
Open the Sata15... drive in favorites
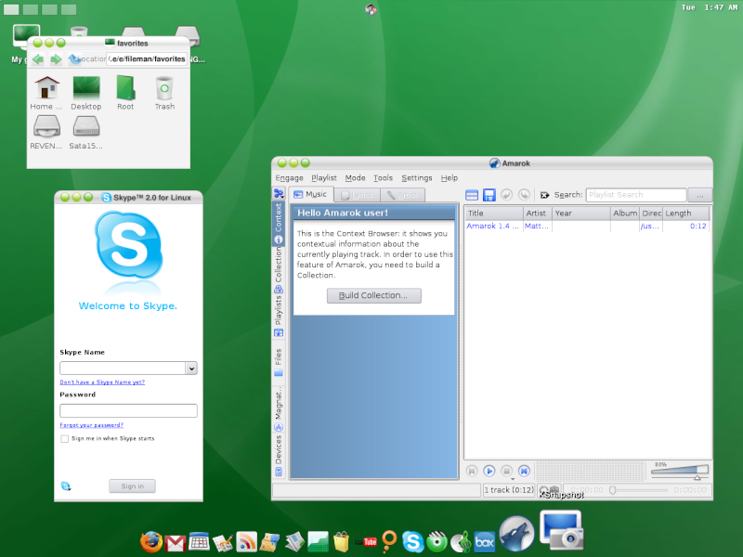(85, 133)
